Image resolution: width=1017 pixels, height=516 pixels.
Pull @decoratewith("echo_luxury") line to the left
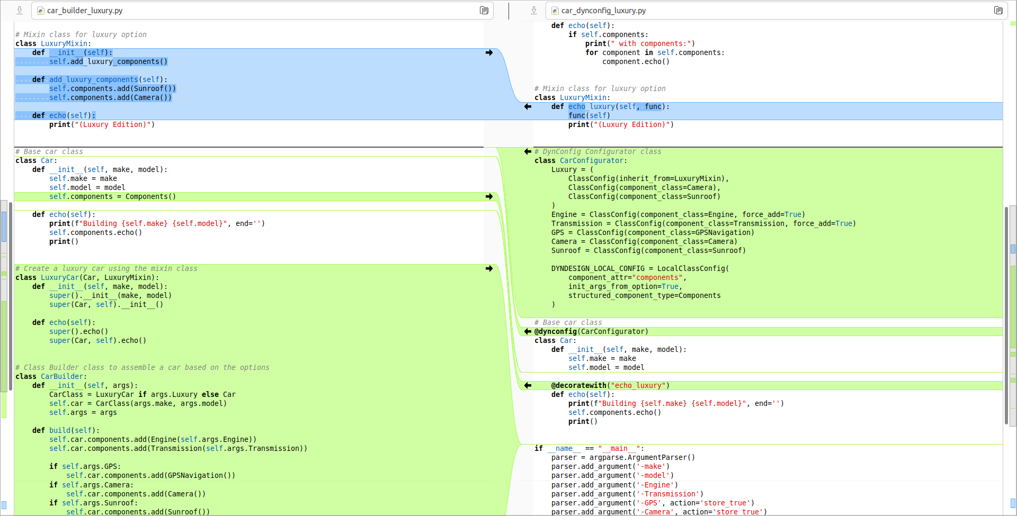coord(528,386)
